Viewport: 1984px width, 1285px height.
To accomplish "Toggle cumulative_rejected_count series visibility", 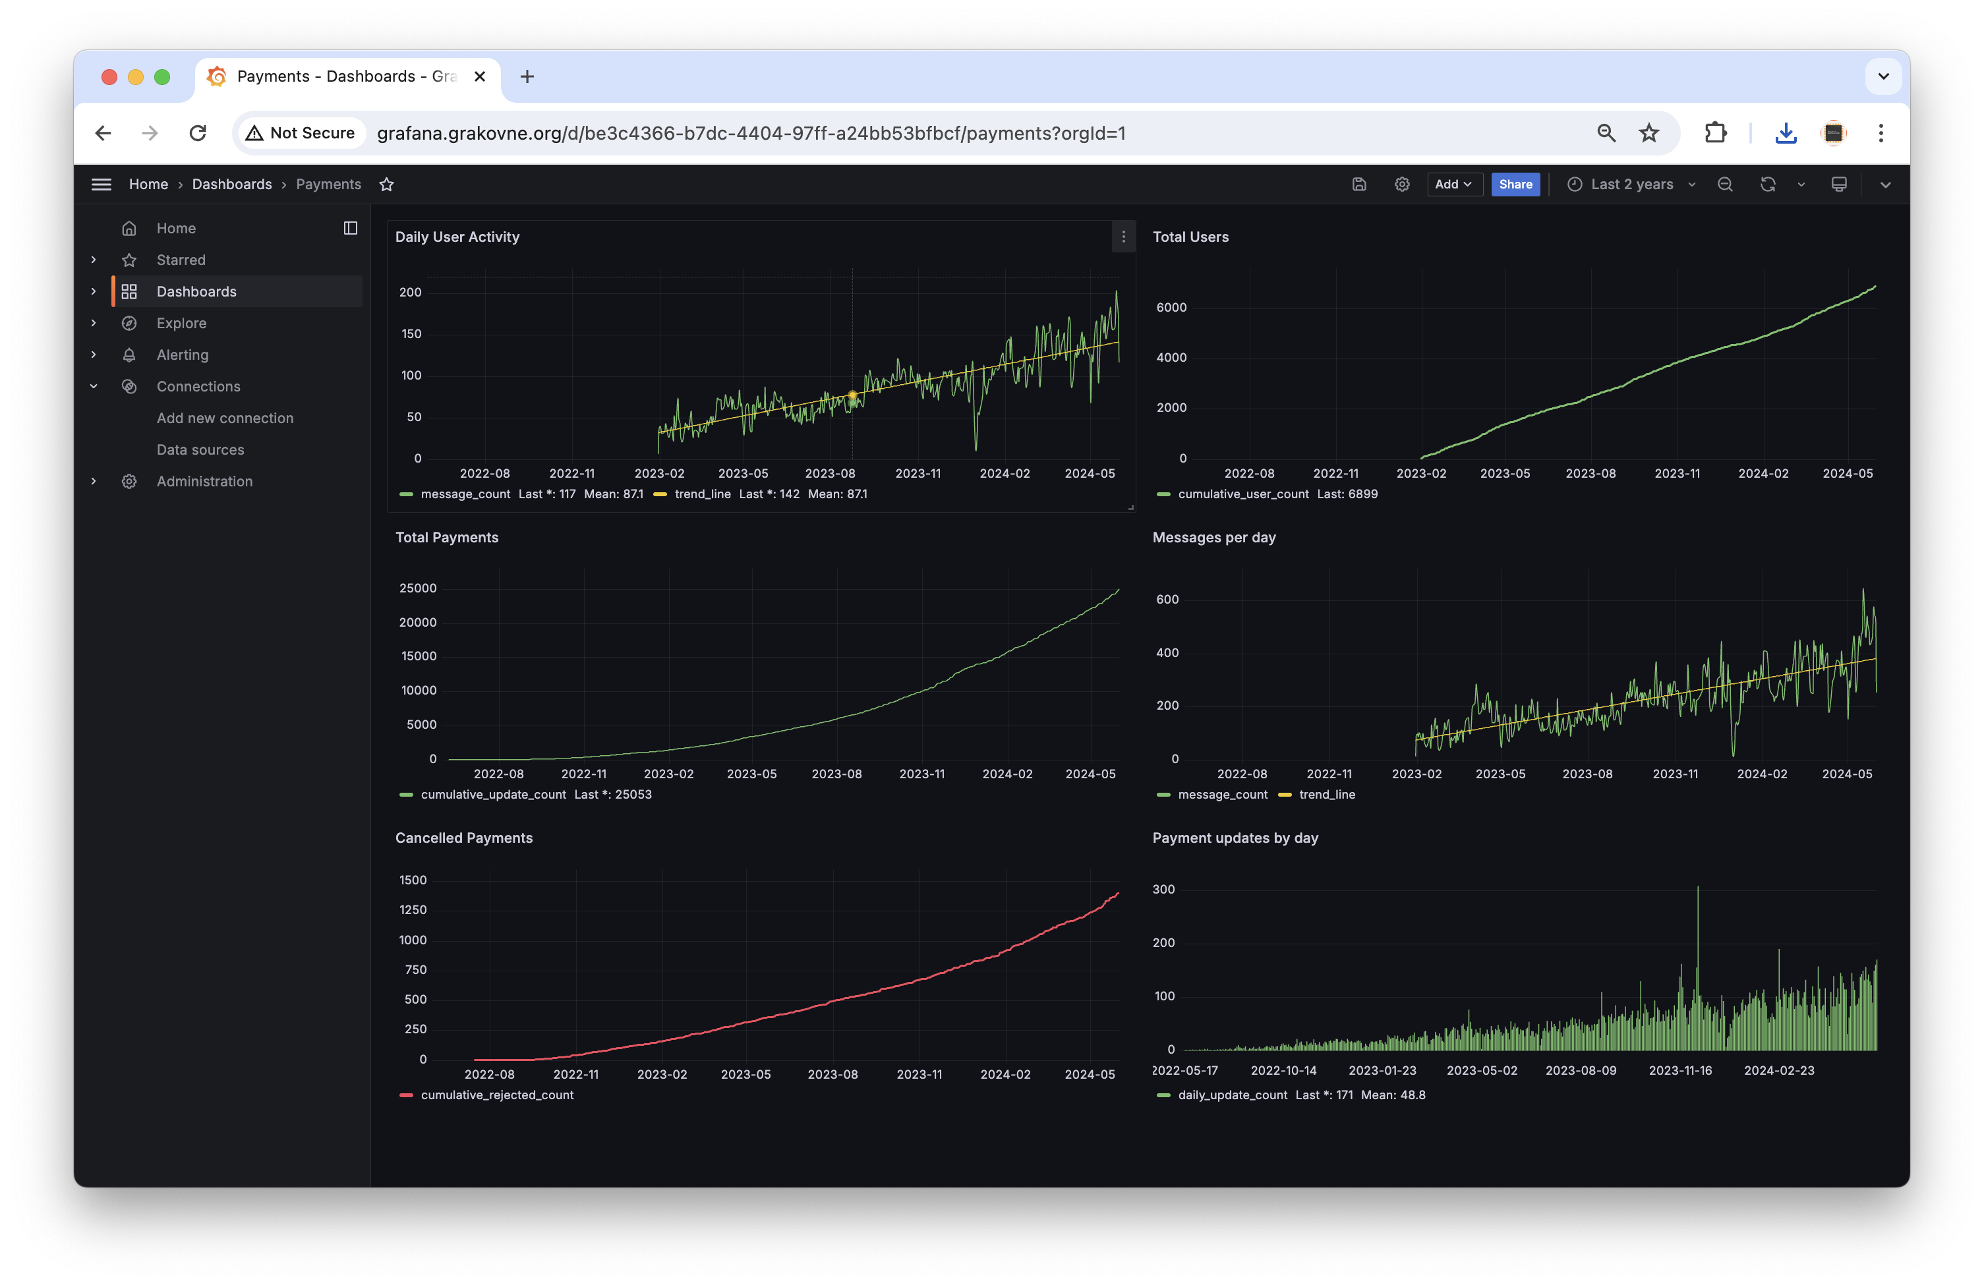I will pos(497,1095).
